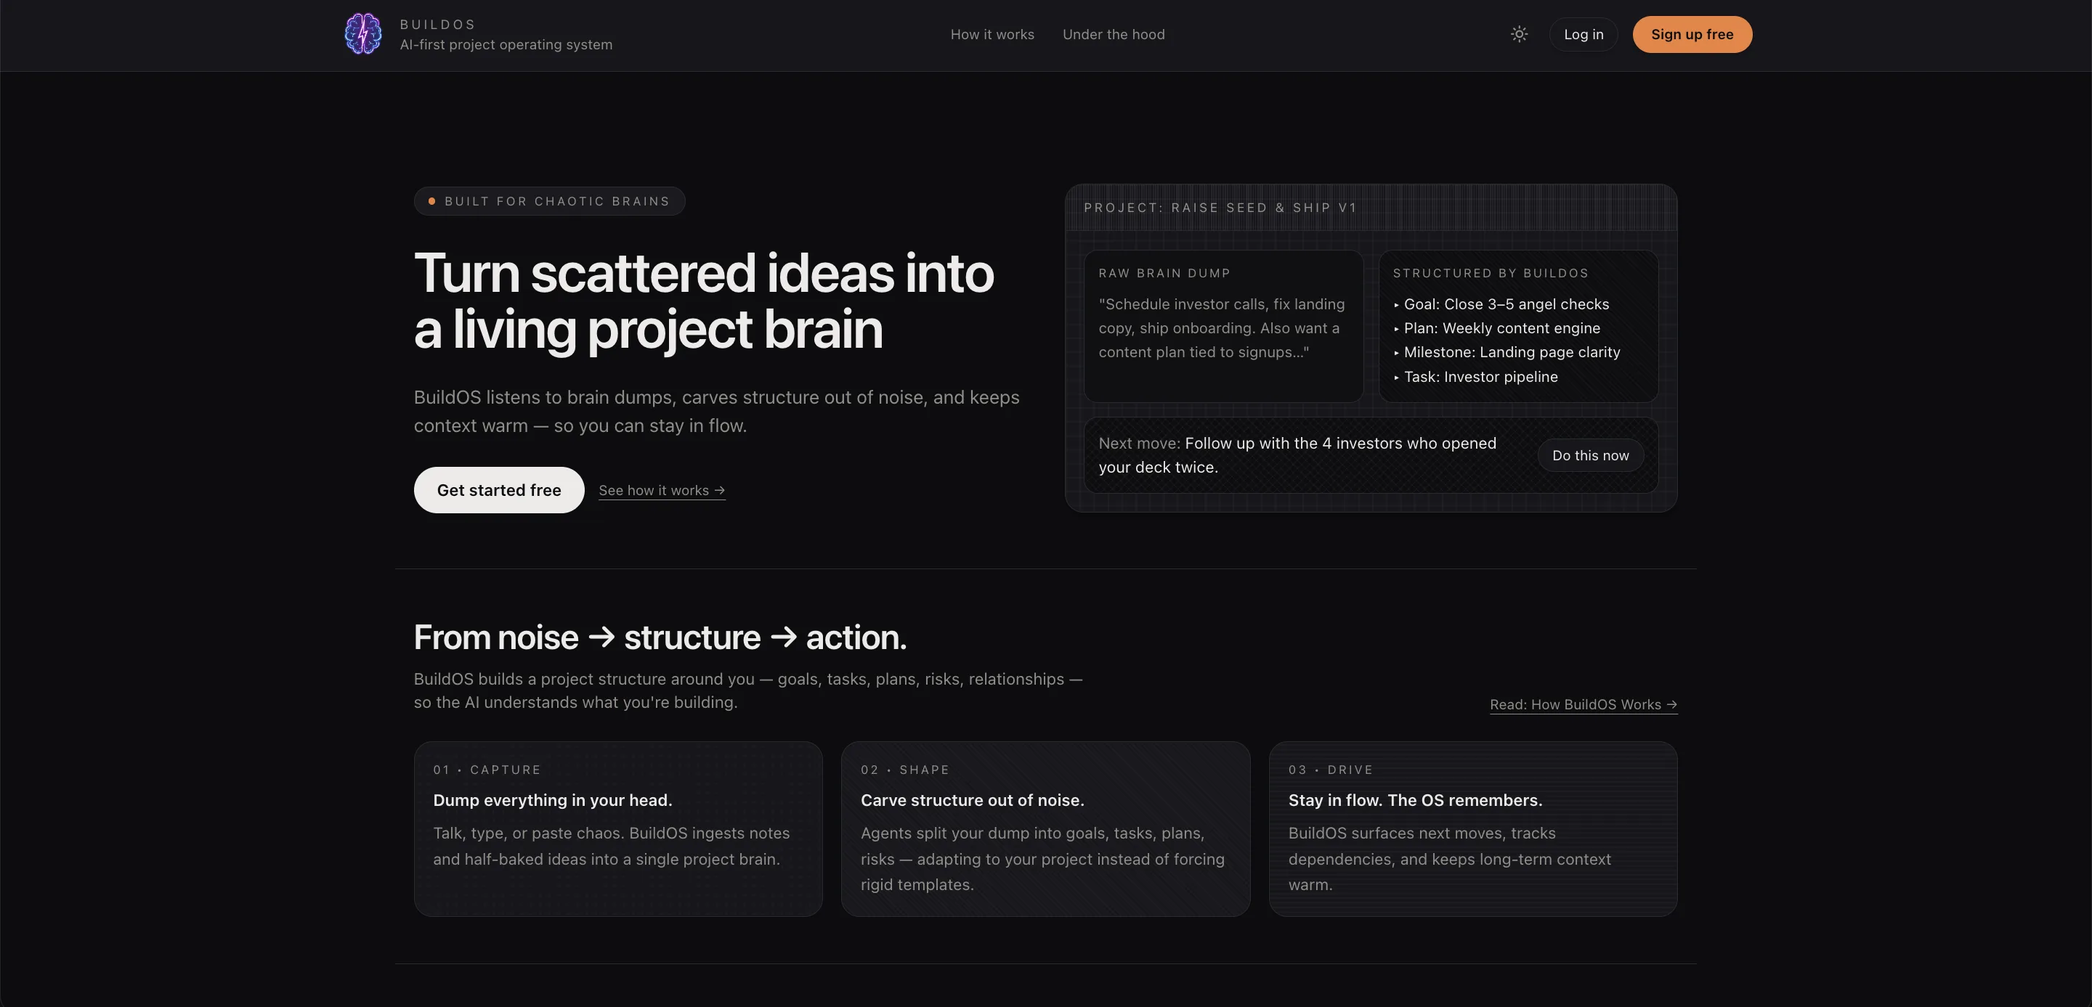Select the 02 Shape card

pyautogui.click(x=1045, y=828)
